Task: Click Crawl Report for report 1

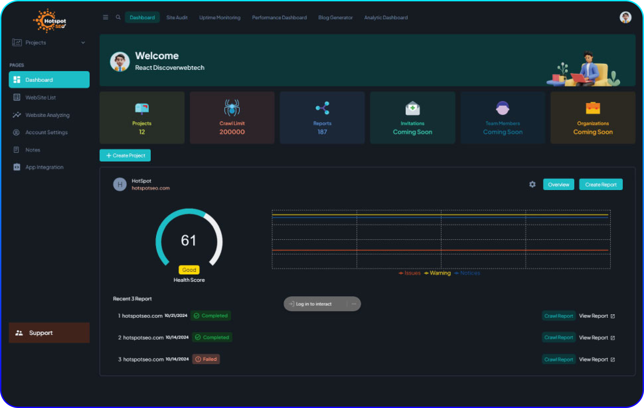Action: [559, 316]
